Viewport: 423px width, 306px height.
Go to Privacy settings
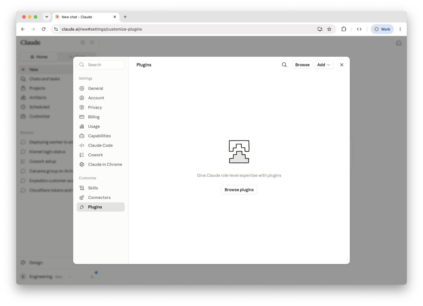100,107
